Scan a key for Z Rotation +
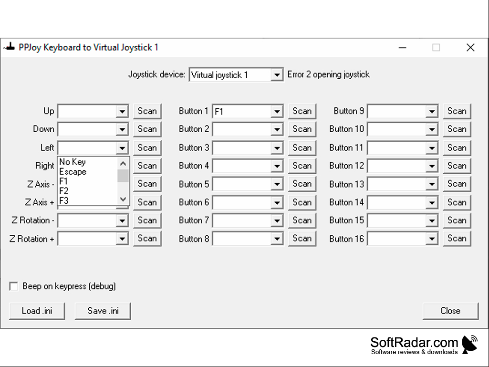 (x=147, y=239)
